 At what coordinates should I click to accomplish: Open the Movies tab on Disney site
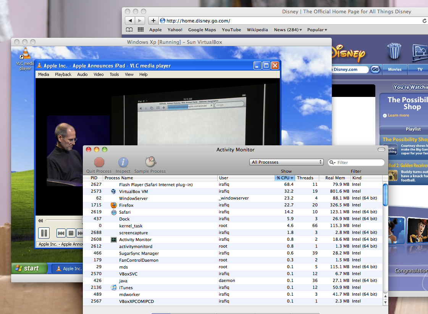pyautogui.click(x=395, y=69)
